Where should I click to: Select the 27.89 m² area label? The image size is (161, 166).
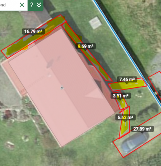tap(142, 129)
